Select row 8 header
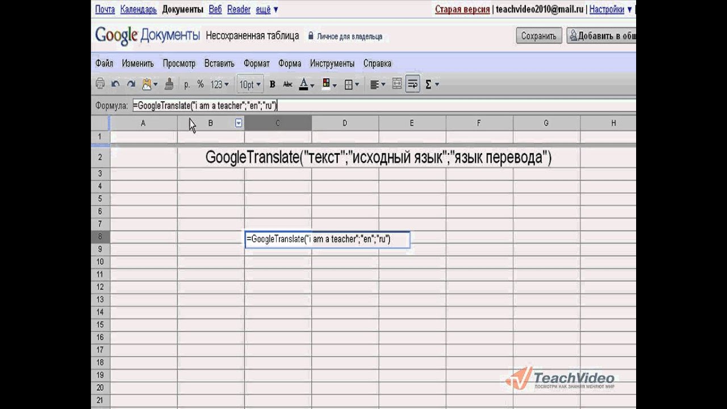727x409 pixels. [x=100, y=237]
